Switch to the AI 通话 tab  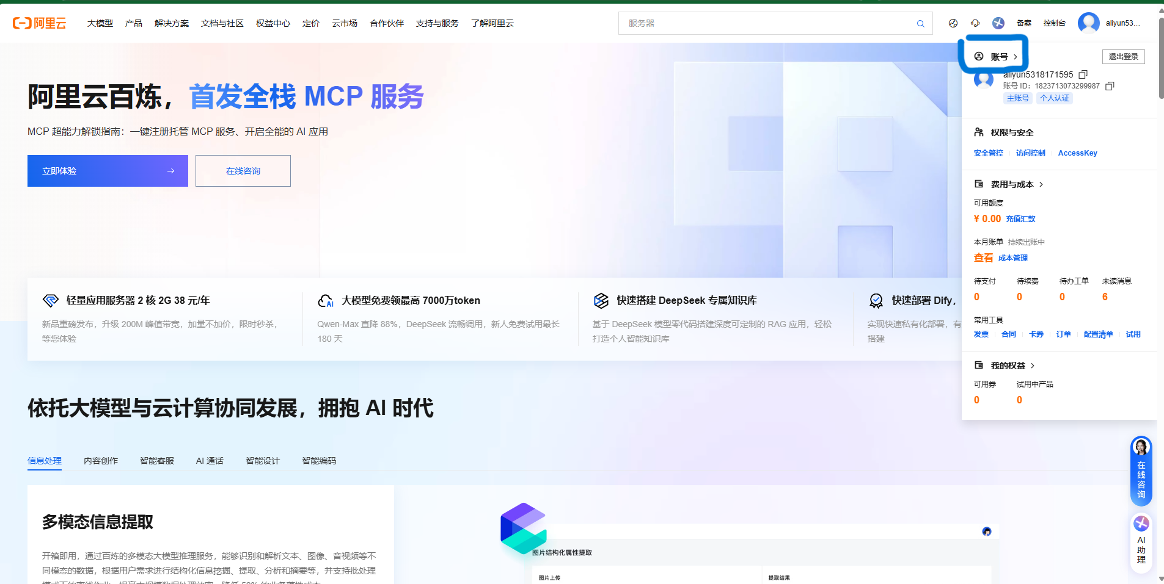click(210, 461)
